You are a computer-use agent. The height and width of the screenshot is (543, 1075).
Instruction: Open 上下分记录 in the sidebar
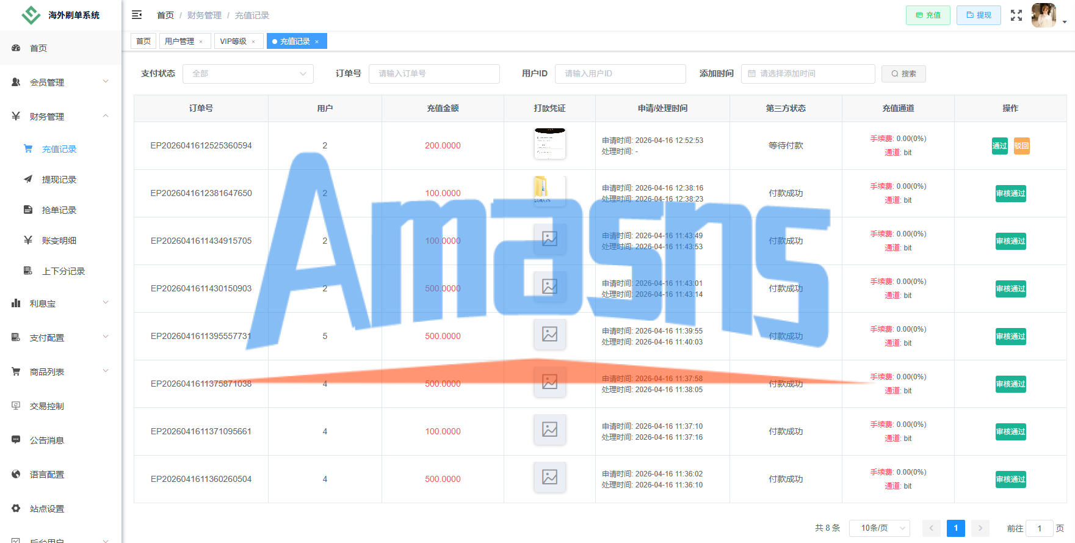pyautogui.click(x=61, y=271)
